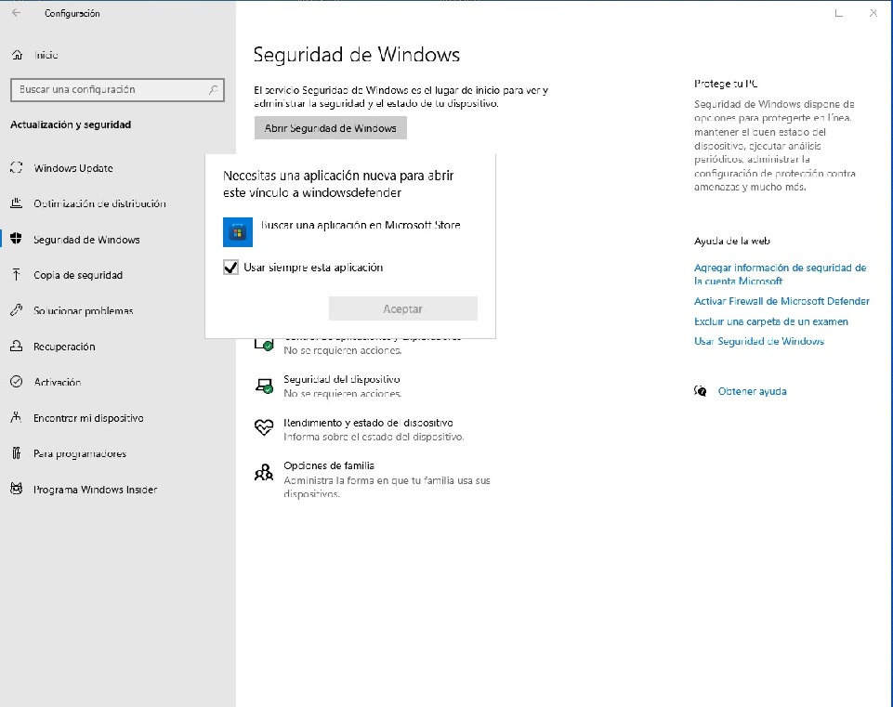Close the Configuración window
The image size is (893, 707).
873,12
